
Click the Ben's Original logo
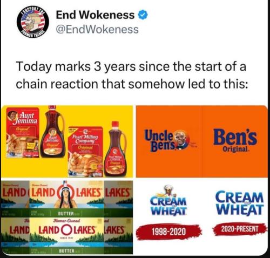tap(235, 140)
